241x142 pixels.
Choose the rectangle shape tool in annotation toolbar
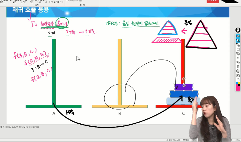point(238,49)
